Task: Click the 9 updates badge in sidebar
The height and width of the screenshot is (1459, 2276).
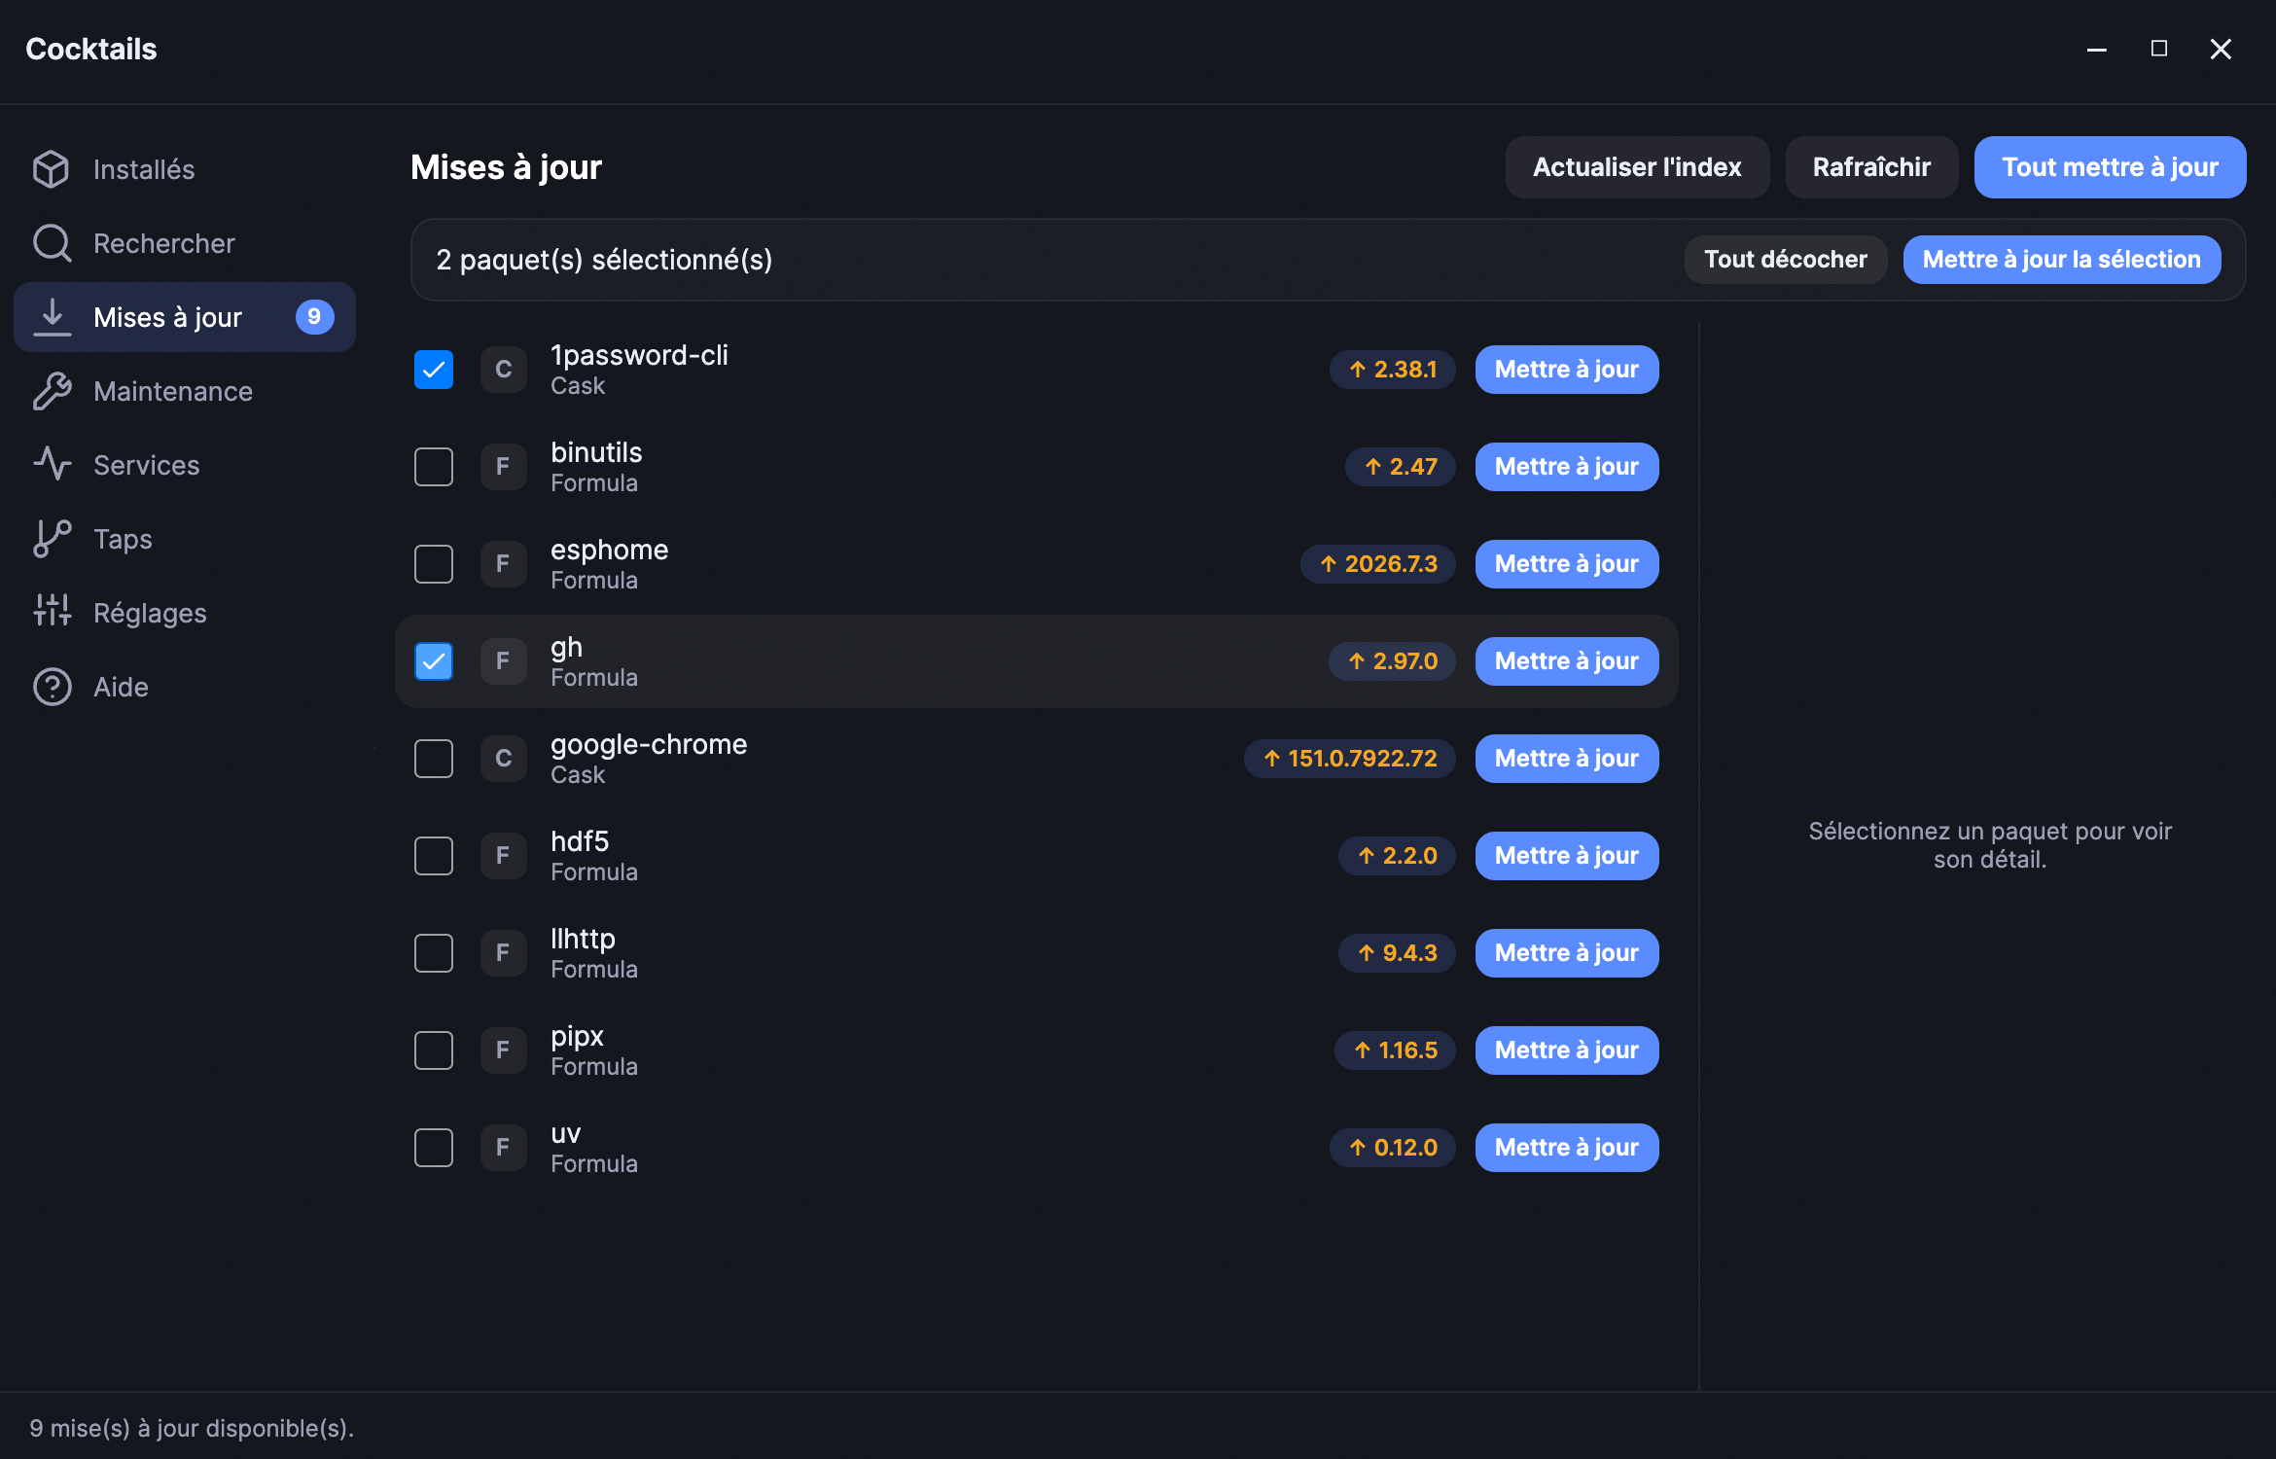Action: 314,317
